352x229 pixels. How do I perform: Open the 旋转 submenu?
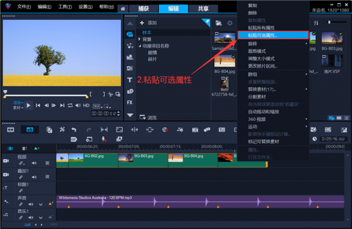pyautogui.click(x=273, y=44)
